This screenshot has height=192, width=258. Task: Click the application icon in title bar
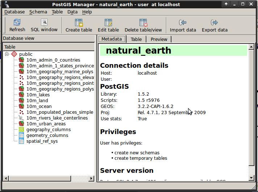pos(7,4)
